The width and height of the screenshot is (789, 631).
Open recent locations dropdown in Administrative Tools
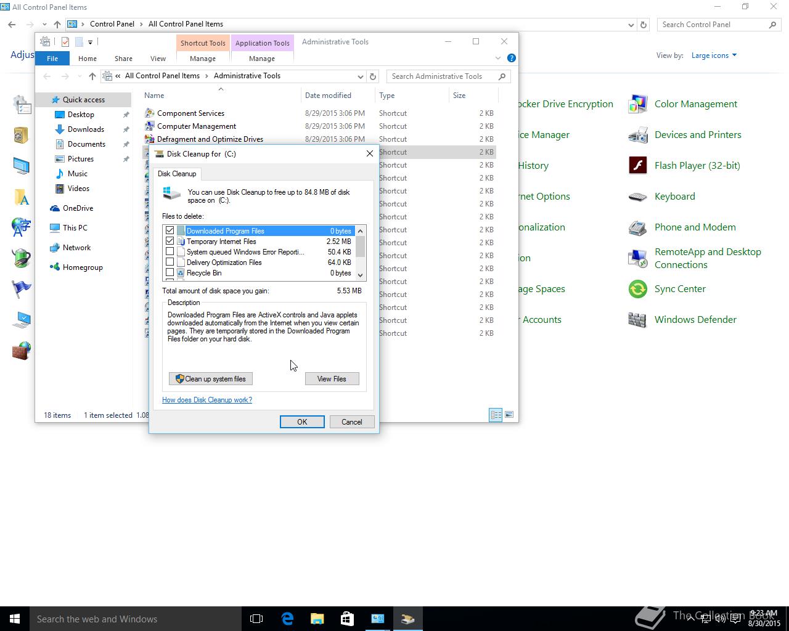[80, 76]
